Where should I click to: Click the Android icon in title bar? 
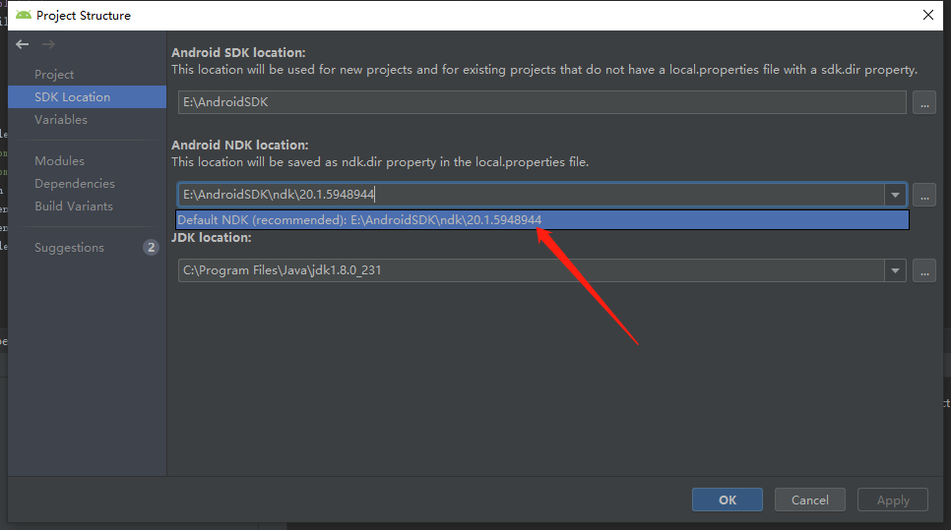point(24,15)
